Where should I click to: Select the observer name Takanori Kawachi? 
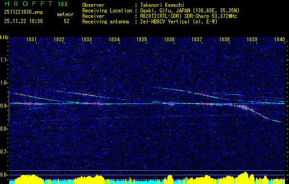[163, 5]
